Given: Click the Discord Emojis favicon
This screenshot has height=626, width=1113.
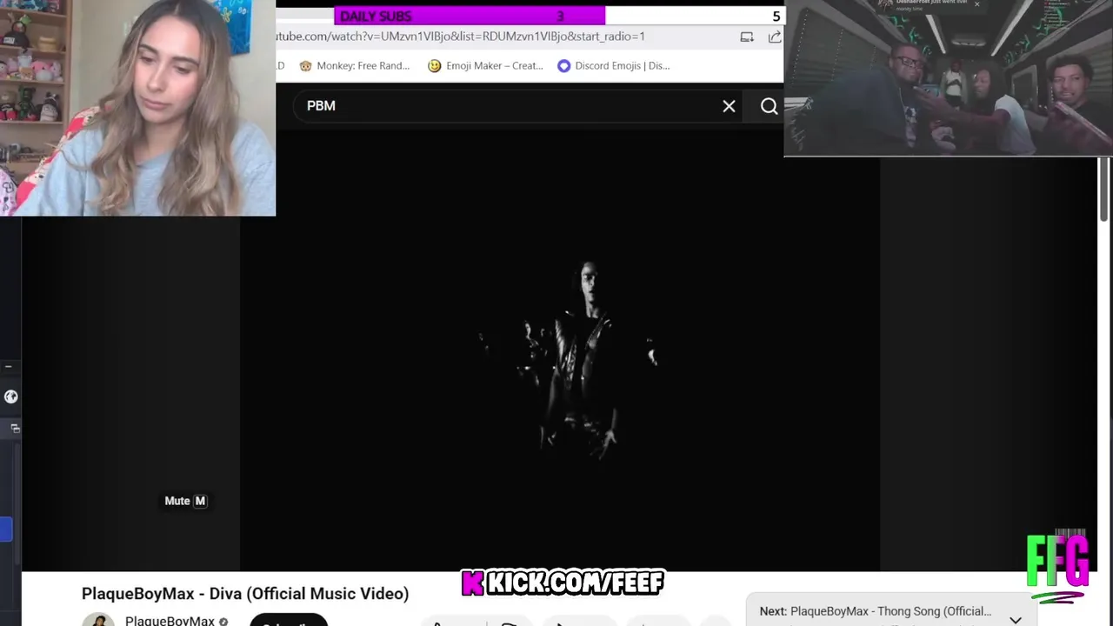Looking at the screenshot, I should (563, 66).
